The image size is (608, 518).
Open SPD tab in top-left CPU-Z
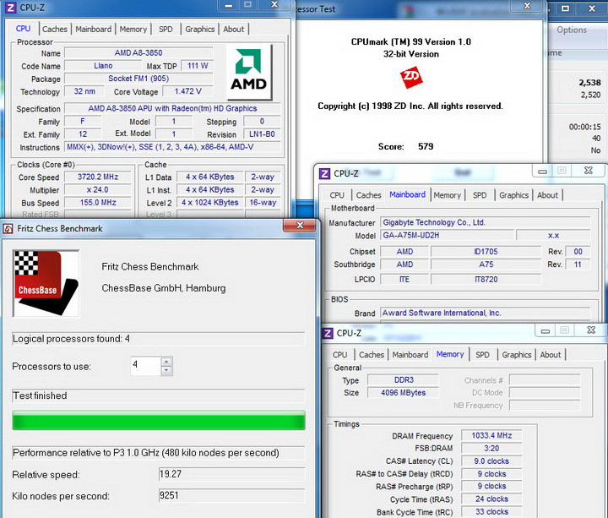[x=166, y=29]
